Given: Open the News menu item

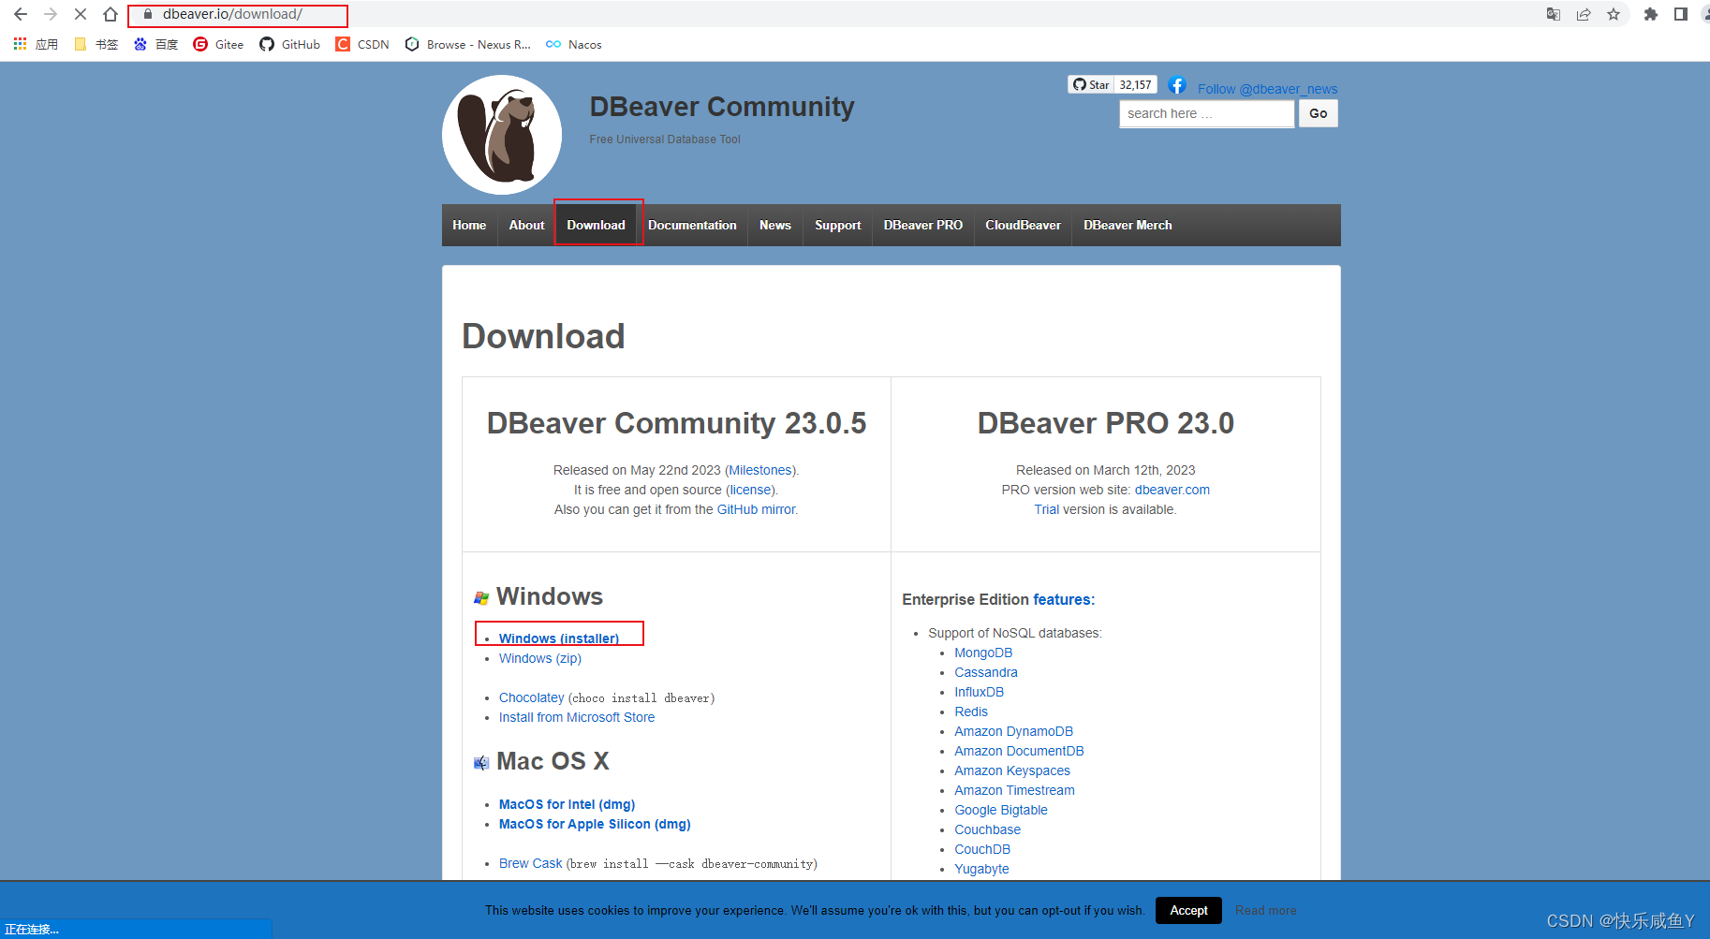Looking at the screenshot, I should tap(775, 225).
